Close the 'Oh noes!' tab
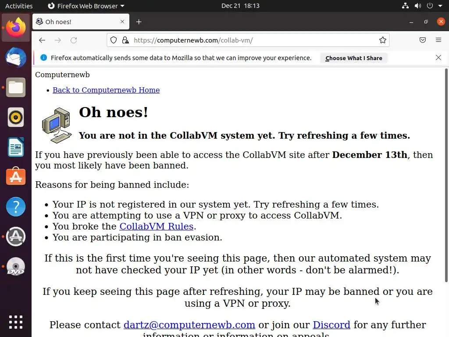Viewport: 449px width, 337px height. 122,22
